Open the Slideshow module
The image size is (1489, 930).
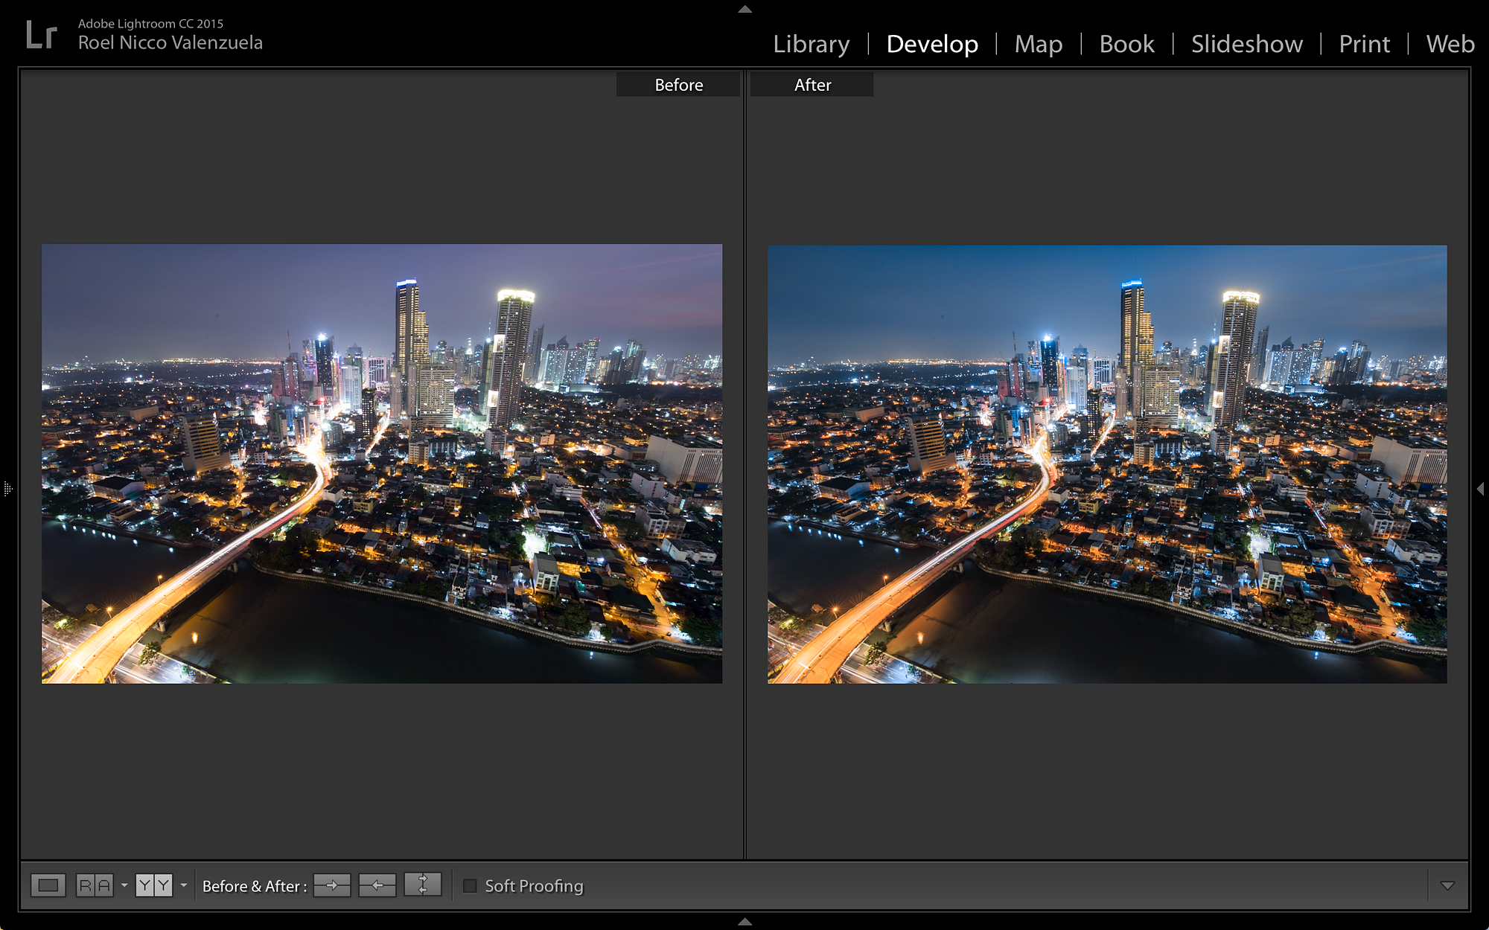click(1246, 44)
